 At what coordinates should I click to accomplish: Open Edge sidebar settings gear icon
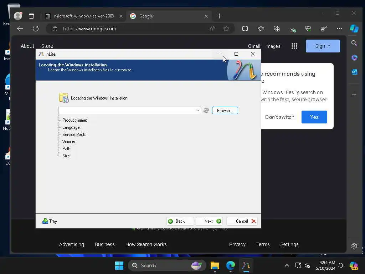click(x=354, y=246)
